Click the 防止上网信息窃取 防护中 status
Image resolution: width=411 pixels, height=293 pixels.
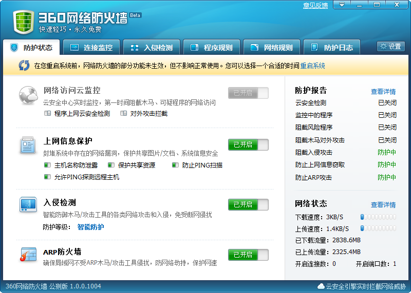coord(387,164)
